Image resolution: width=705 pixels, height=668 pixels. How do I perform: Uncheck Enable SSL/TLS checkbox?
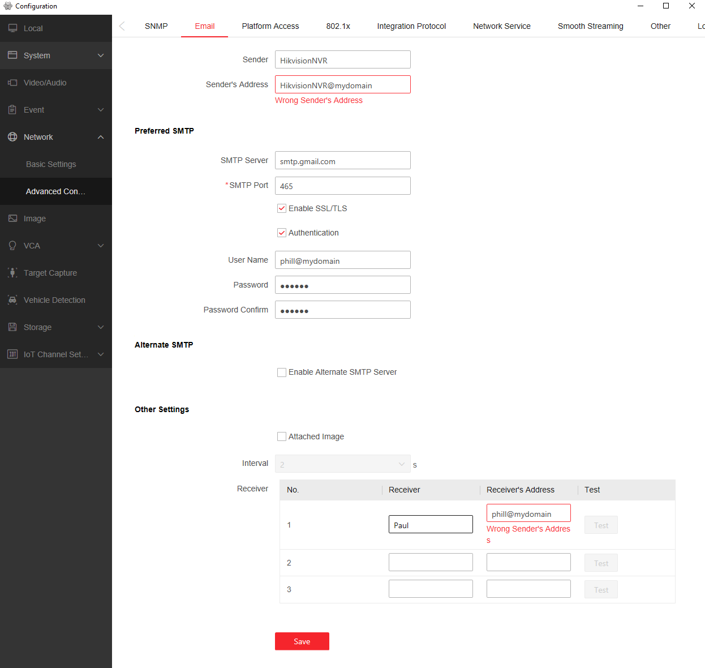[282, 208]
